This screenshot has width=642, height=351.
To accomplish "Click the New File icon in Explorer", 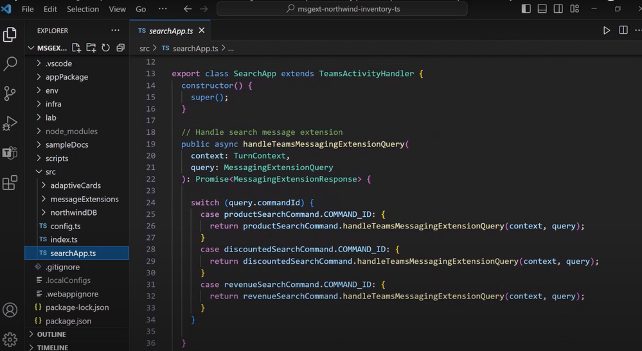I will [76, 48].
